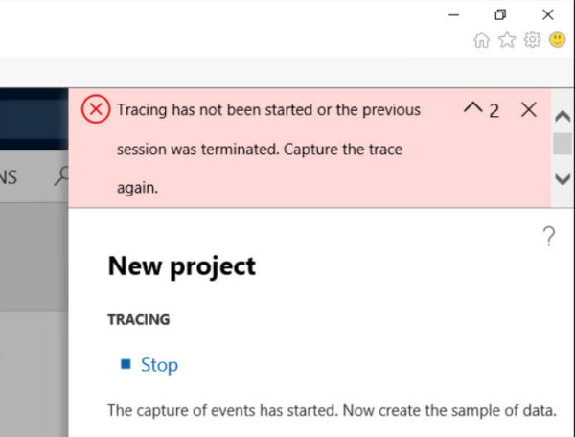Image resolution: width=575 pixels, height=437 pixels.
Task: Open the browser Home icon
Action: tap(482, 40)
